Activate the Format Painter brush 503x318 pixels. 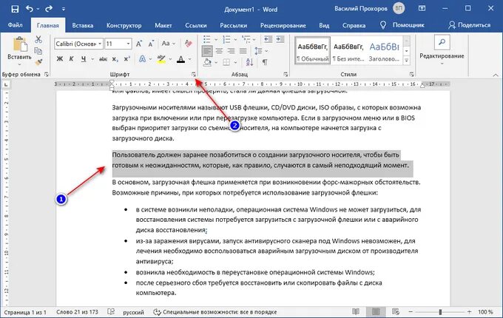38,62
